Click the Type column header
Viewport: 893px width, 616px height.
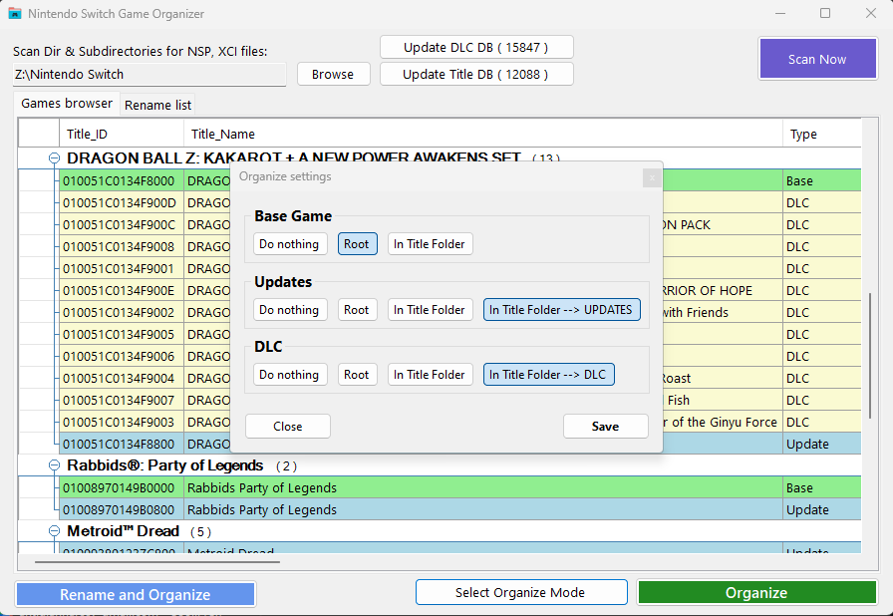tap(822, 135)
